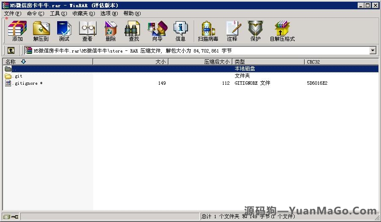Click the Find (查找) binoculars icon
381x222 pixels.
[x=133, y=31]
